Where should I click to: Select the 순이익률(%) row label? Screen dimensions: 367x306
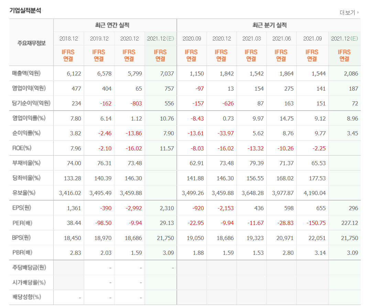coord(26,133)
